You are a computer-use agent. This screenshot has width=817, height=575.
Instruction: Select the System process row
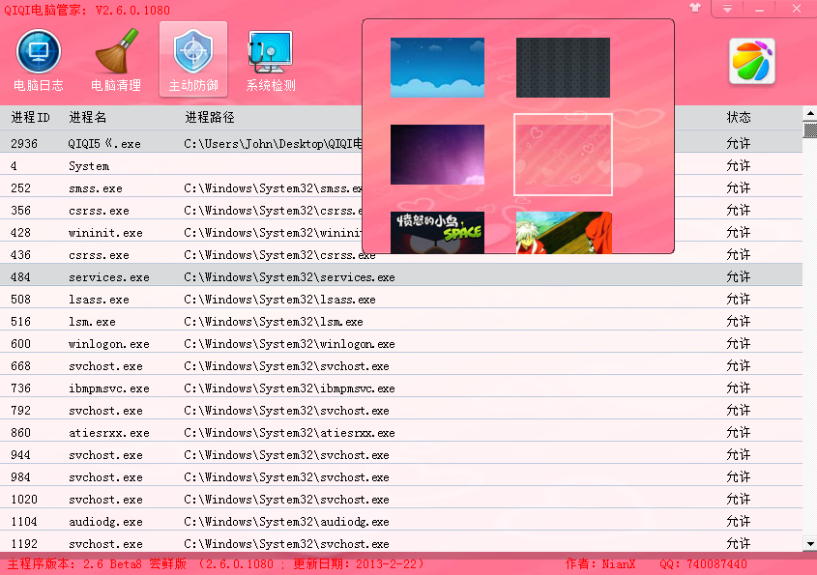pyautogui.click(x=401, y=165)
